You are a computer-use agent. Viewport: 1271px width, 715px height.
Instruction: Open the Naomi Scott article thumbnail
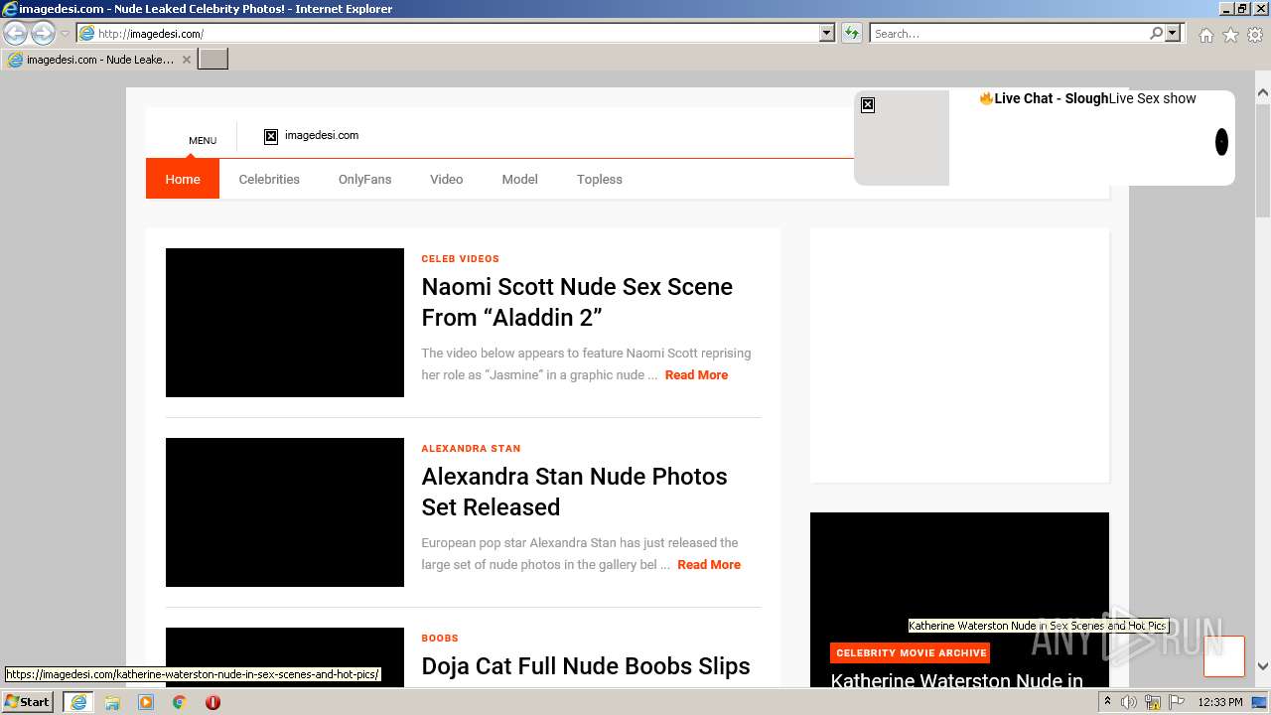pyautogui.click(x=285, y=323)
